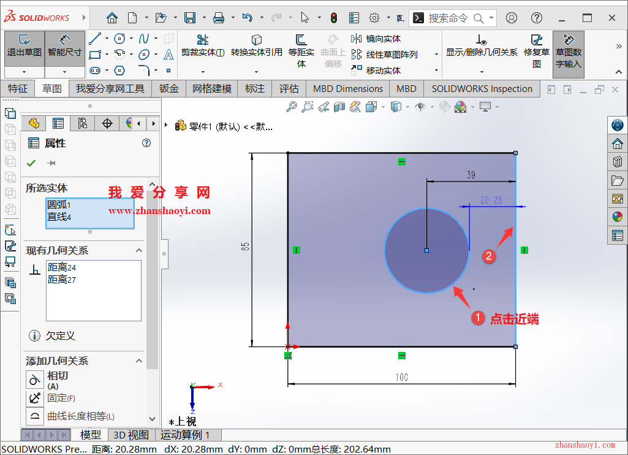Open the DimXpertManager crosshair tab
The height and width of the screenshot is (455, 628).
pos(107,123)
